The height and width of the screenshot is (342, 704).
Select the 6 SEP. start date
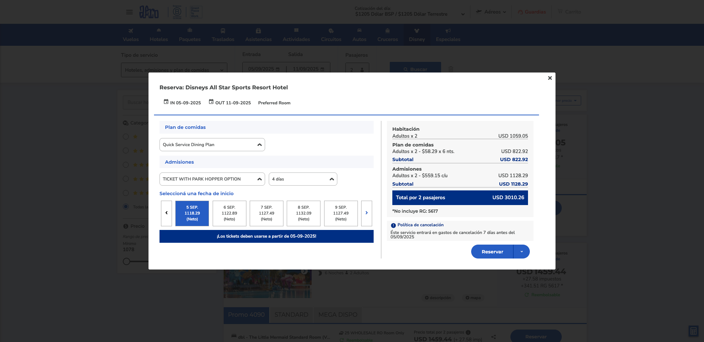click(230, 213)
